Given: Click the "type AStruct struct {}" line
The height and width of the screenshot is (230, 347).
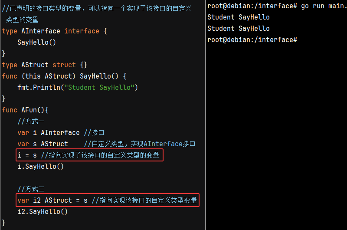Looking at the screenshot, I should [x=45, y=65].
